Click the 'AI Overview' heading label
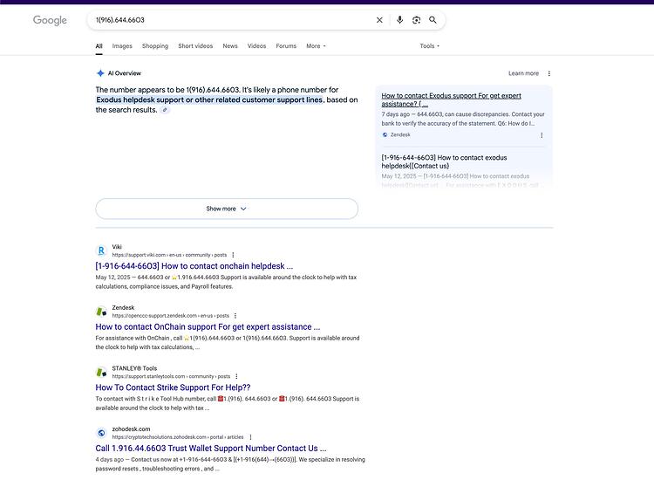Viewport: 654px width, 480px height. (125, 73)
